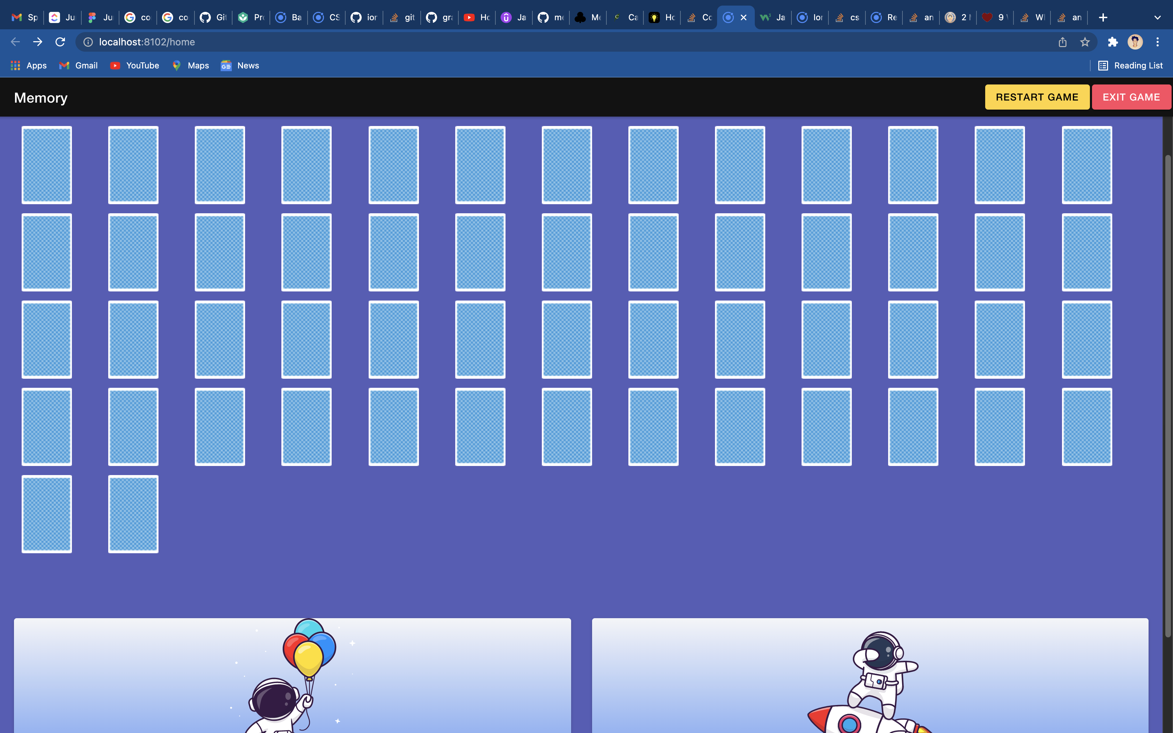Image resolution: width=1173 pixels, height=733 pixels.
Task: Click the astronaut with balloons image
Action: [x=292, y=675]
